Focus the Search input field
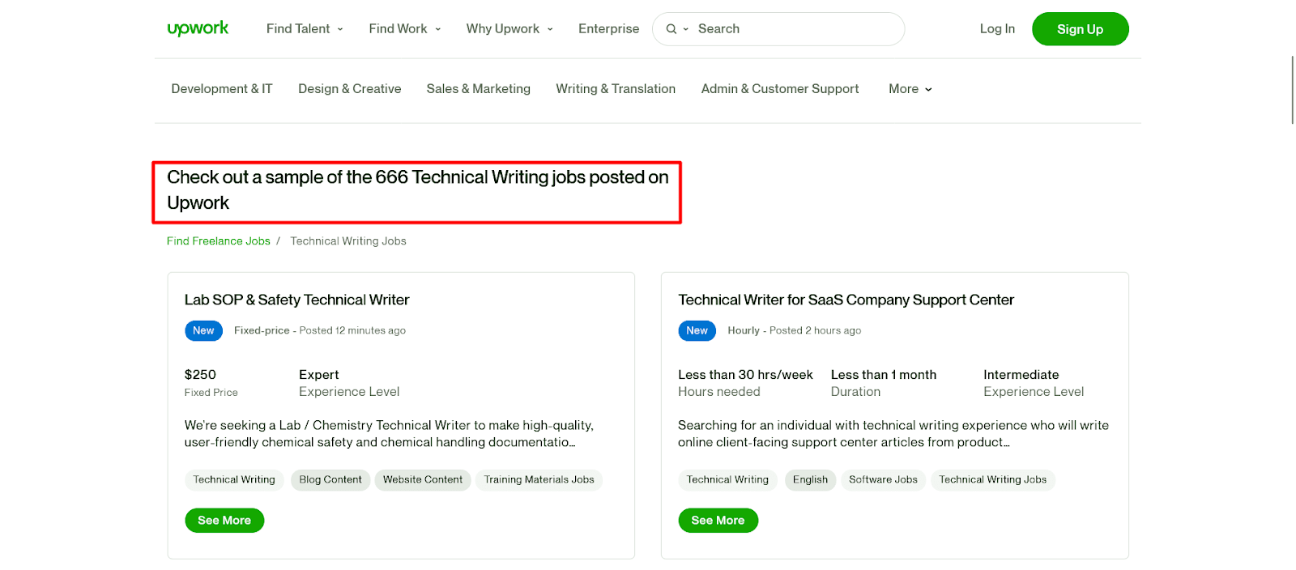The height and width of the screenshot is (570, 1296). pos(794,29)
